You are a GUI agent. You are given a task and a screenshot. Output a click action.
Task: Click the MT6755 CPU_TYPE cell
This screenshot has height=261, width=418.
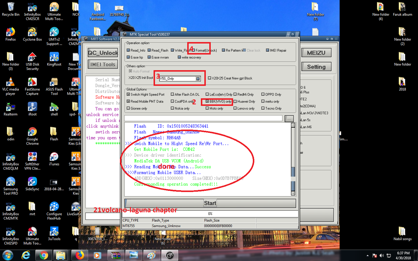[137, 226]
